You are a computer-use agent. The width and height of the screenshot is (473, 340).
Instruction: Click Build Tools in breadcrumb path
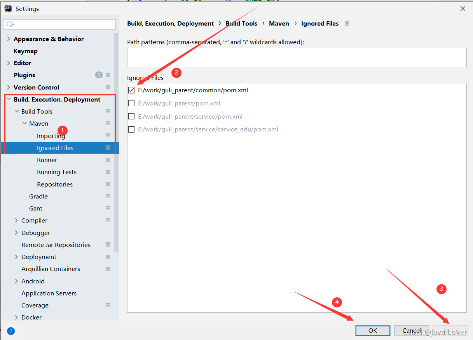point(241,23)
